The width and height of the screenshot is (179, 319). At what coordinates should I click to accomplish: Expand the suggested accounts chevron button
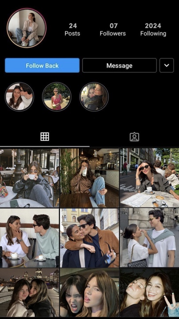point(167,65)
